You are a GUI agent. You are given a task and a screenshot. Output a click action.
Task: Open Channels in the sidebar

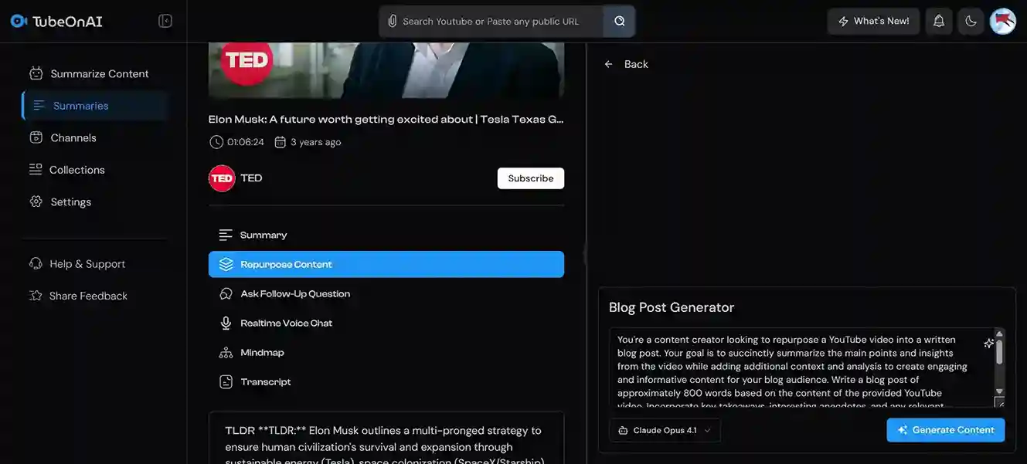73,137
